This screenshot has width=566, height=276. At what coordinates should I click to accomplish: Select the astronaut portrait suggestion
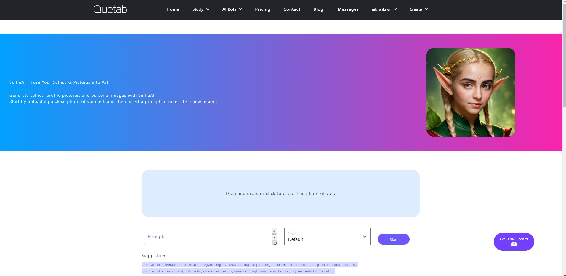(238, 271)
